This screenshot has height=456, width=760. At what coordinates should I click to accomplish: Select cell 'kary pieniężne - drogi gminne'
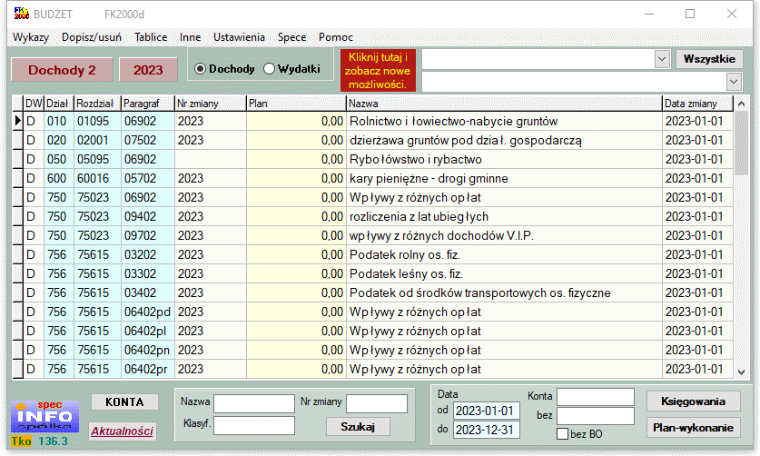(x=504, y=179)
